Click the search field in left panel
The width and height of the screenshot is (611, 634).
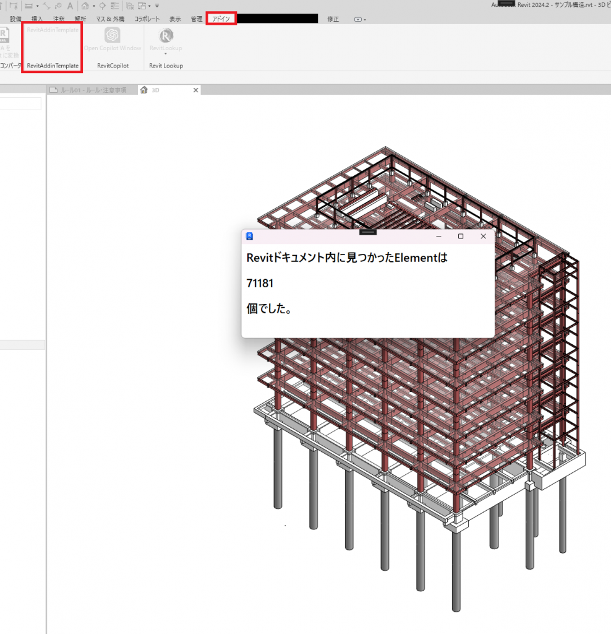[20, 103]
